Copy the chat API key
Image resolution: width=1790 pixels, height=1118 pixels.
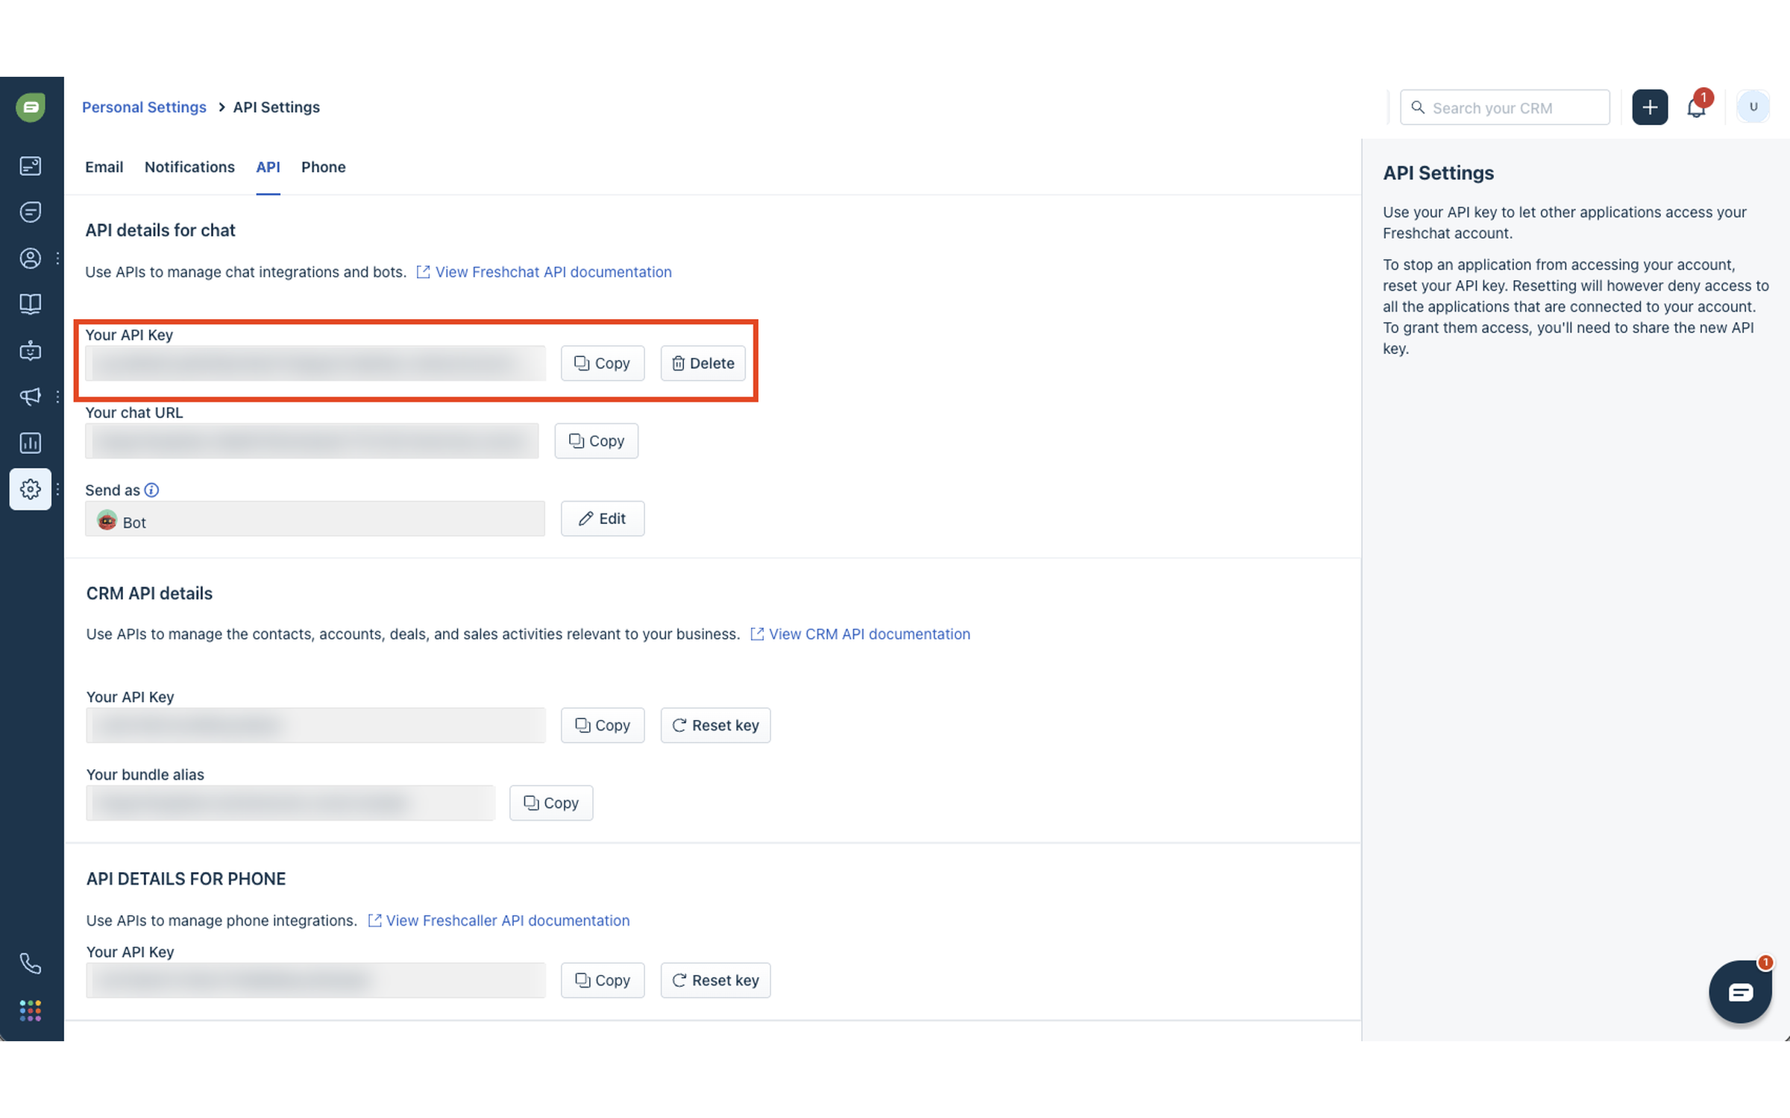603,363
